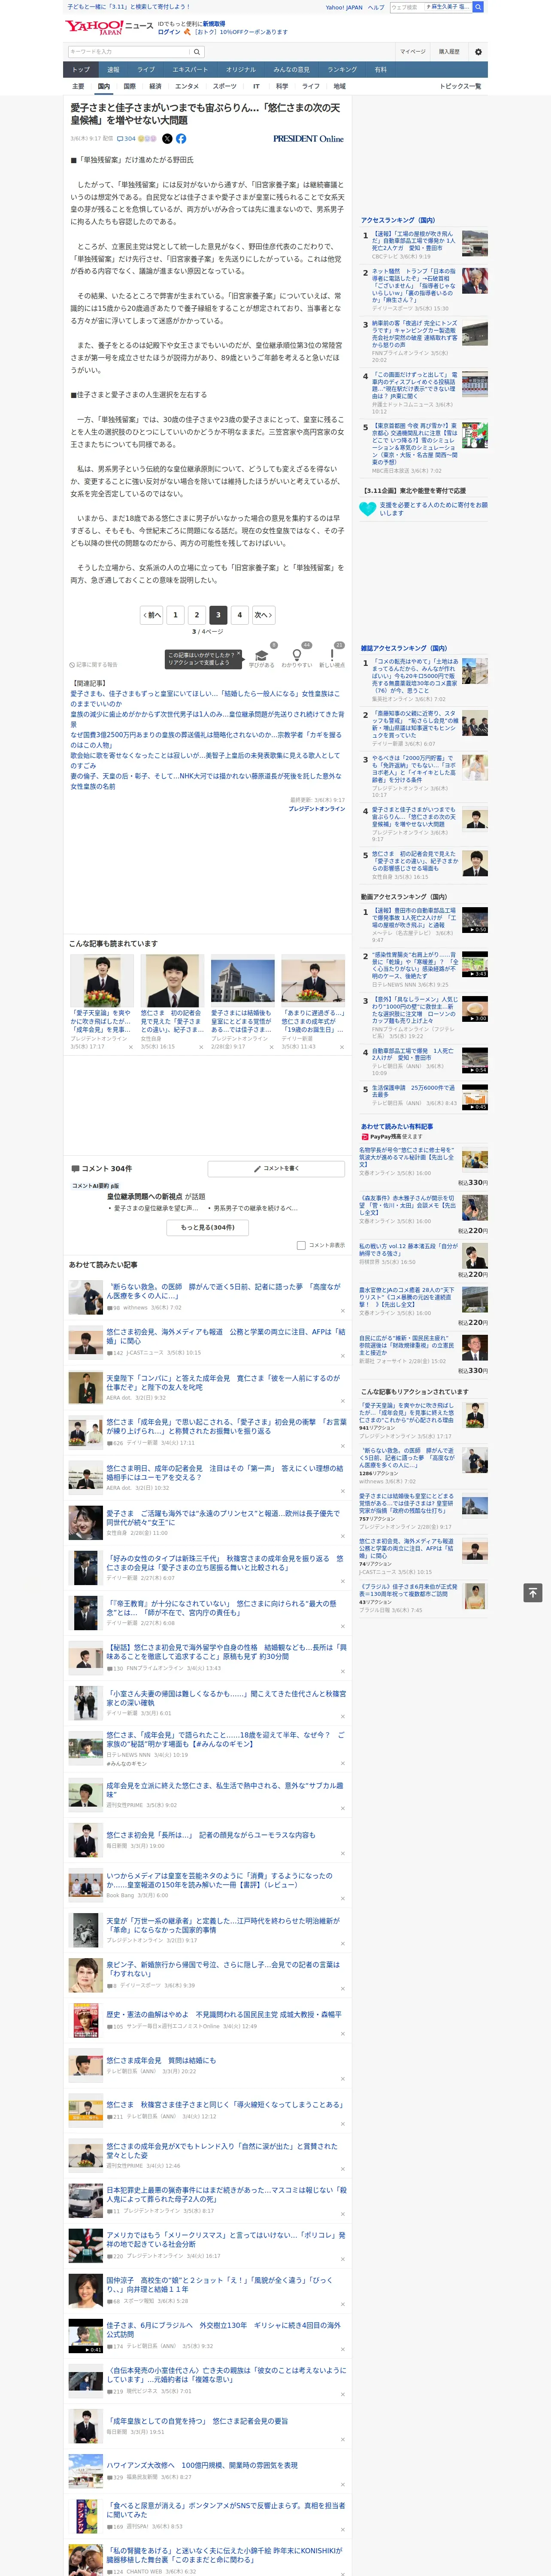The width and height of the screenshot is (551, 2576).
Task: Click the keyword search magnifier button
Action: point(198,52)
